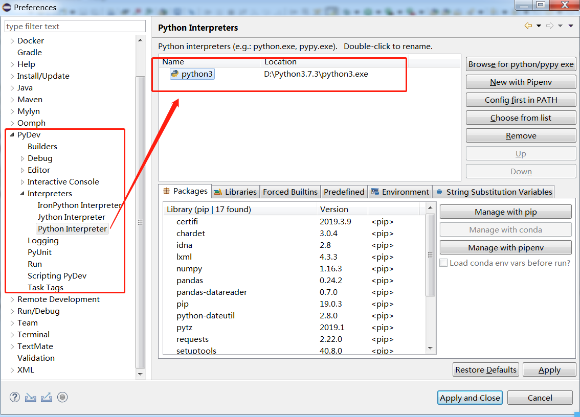This screenshot has width=580, height=417.
Task: Open the String Substitution Variables tab
Action: (494, 191)
